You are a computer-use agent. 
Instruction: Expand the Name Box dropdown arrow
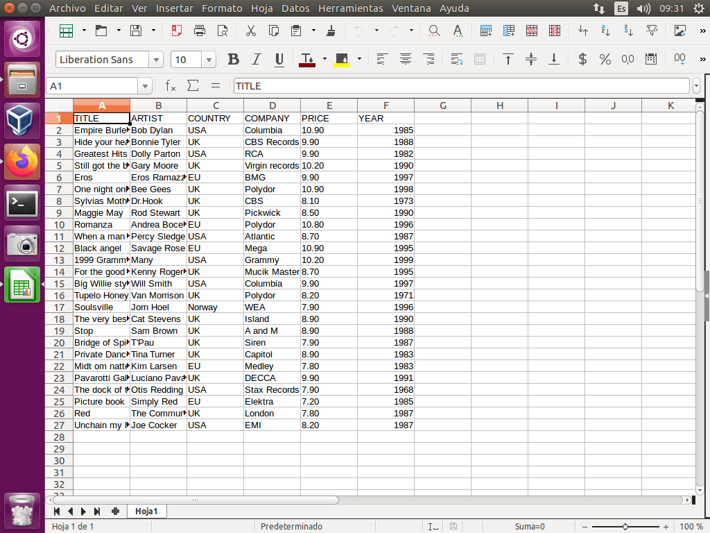(145, 86)
